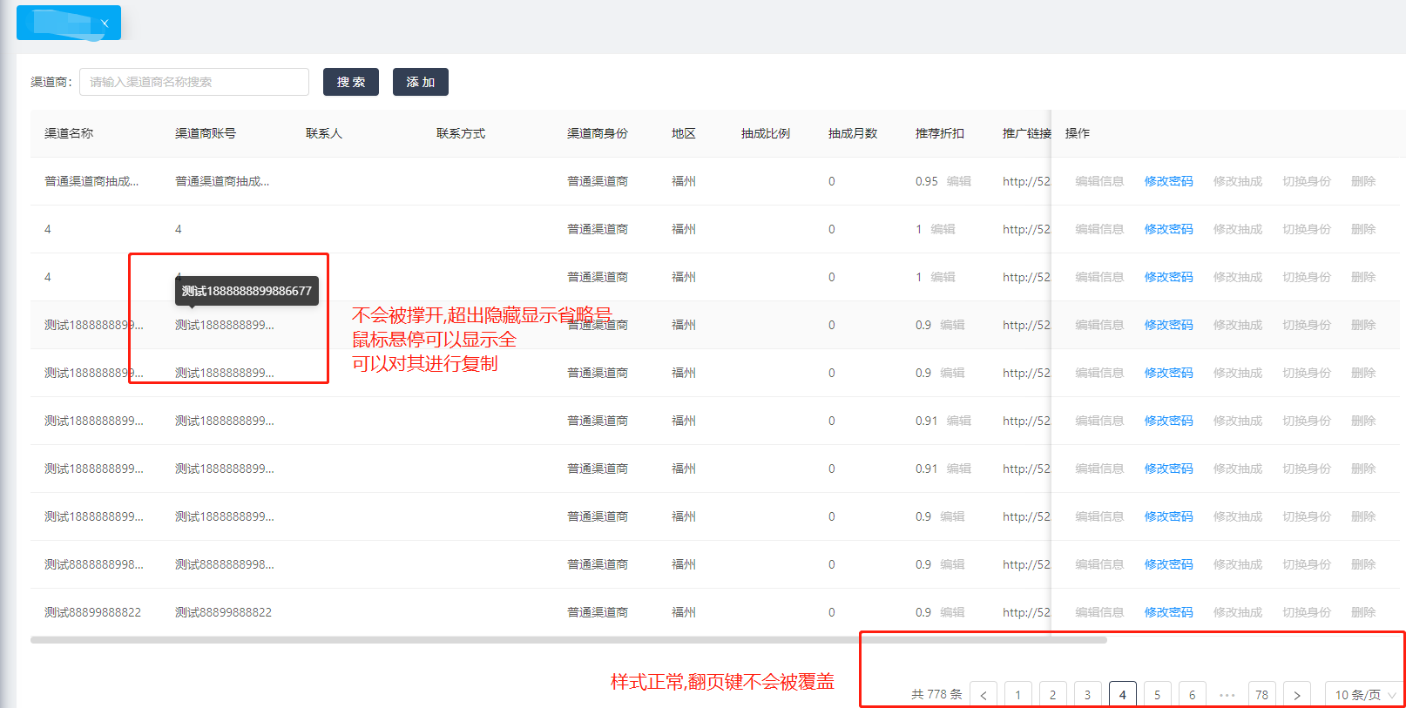Open the 10 条/页 page size dropdown

click(x=1365, y=694)
